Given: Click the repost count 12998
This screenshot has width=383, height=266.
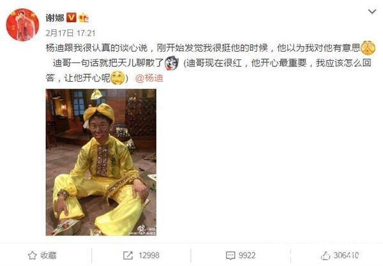Looking at the screenshot, I should pos(149,256).
